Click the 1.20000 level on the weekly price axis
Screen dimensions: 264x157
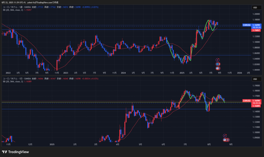(x=256, y=14)
